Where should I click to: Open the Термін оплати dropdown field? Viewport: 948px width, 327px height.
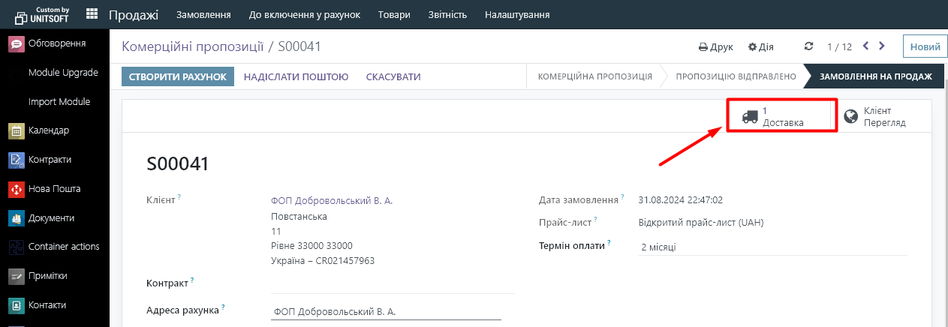772,247
